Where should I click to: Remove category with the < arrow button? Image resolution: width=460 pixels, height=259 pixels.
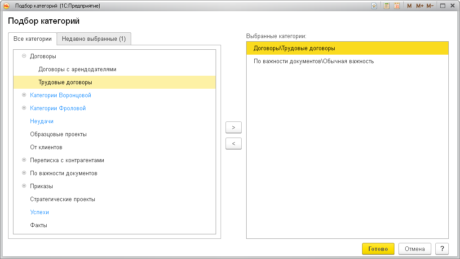coord(234,143)
